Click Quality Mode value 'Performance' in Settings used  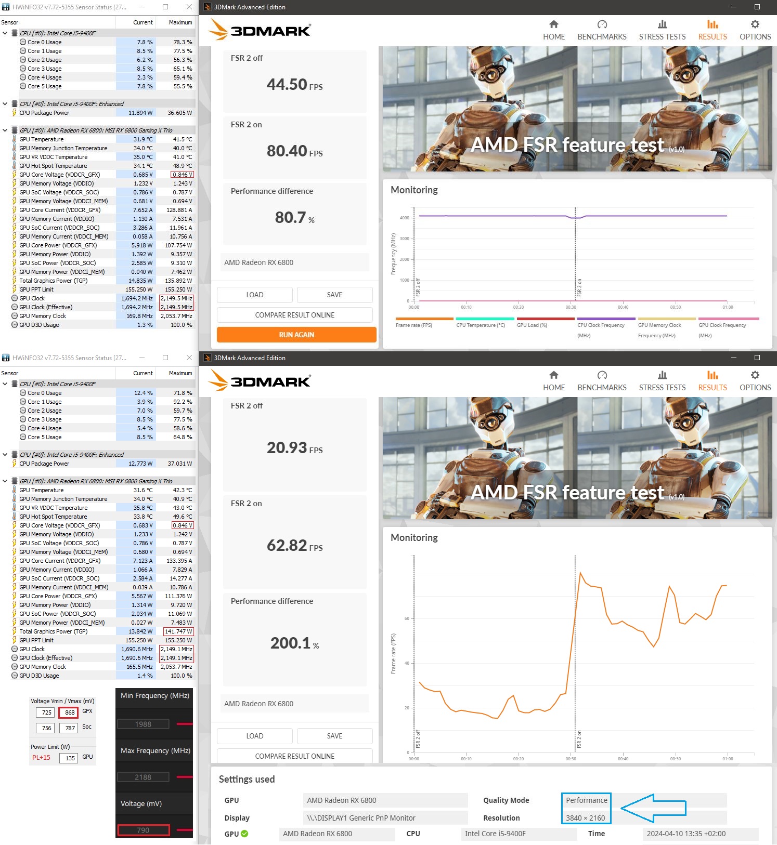[x=587, y=800]
